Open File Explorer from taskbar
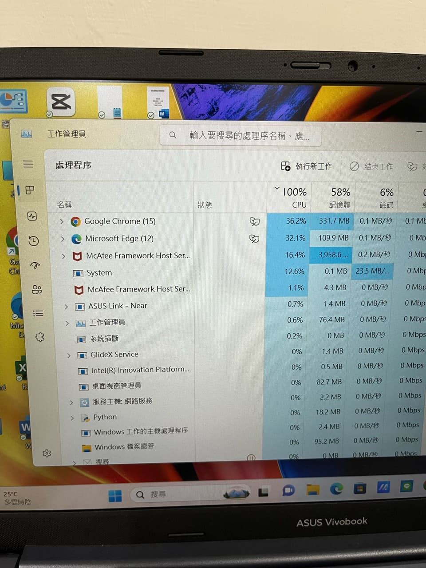 (x=313, y=490)
